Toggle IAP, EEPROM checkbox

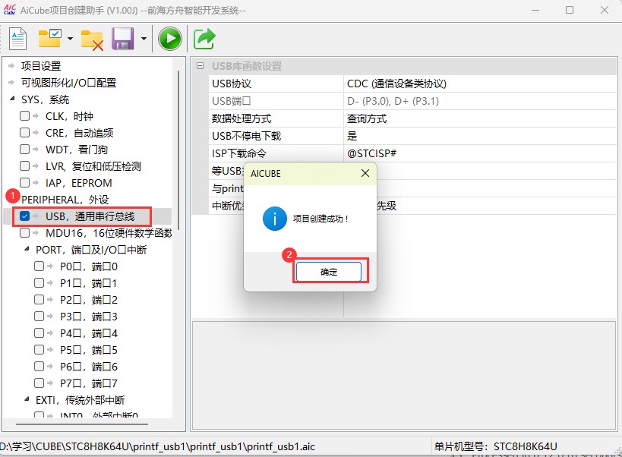[24, 182]
